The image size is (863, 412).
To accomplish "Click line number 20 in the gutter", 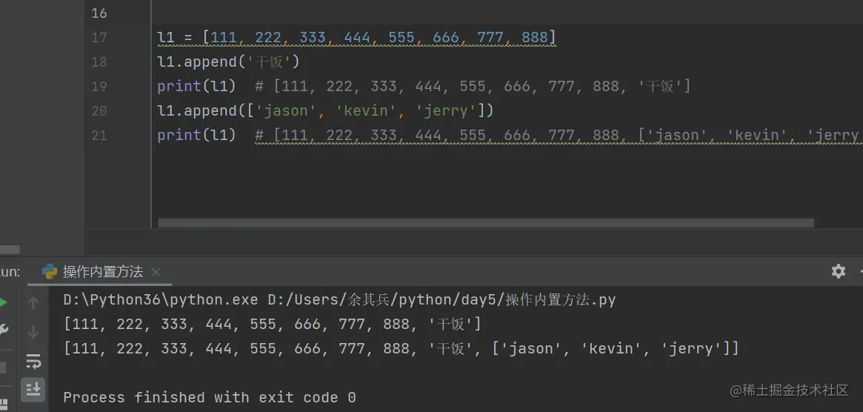I will click(x=99, y=110).
